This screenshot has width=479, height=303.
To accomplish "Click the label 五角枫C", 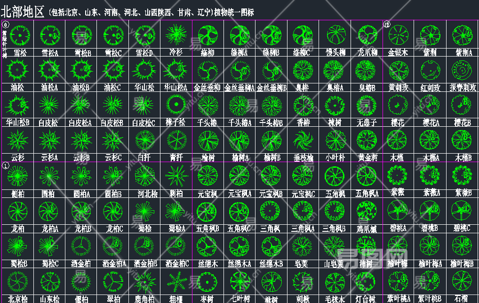I will click(x=239, y=229).
